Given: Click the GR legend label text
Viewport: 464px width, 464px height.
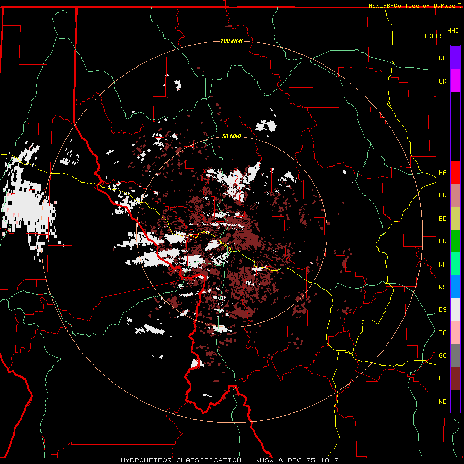Looking at the screenshot, I should 442,195.
